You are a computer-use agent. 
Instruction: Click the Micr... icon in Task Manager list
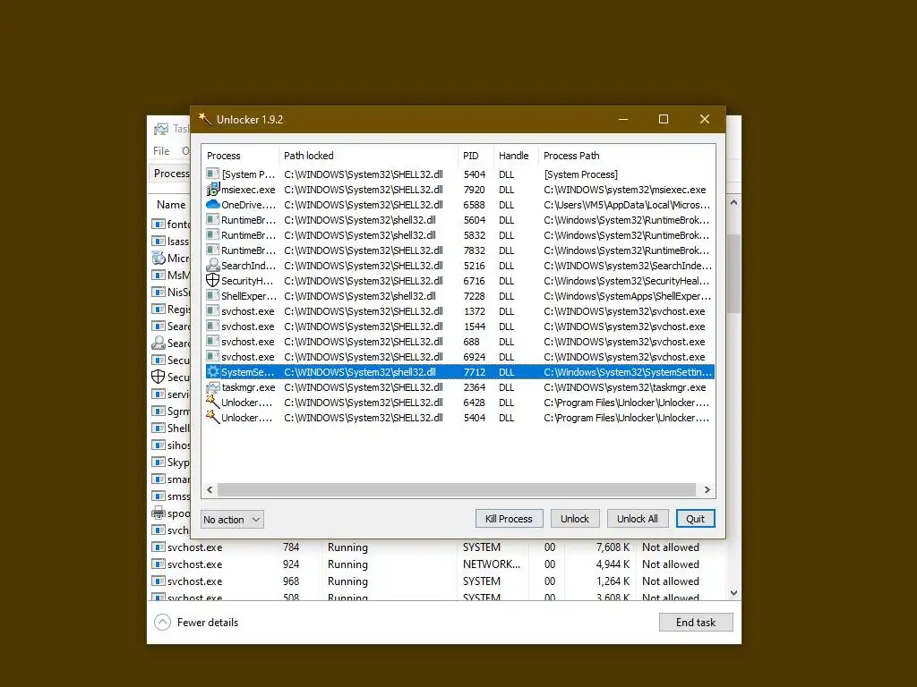158,258
